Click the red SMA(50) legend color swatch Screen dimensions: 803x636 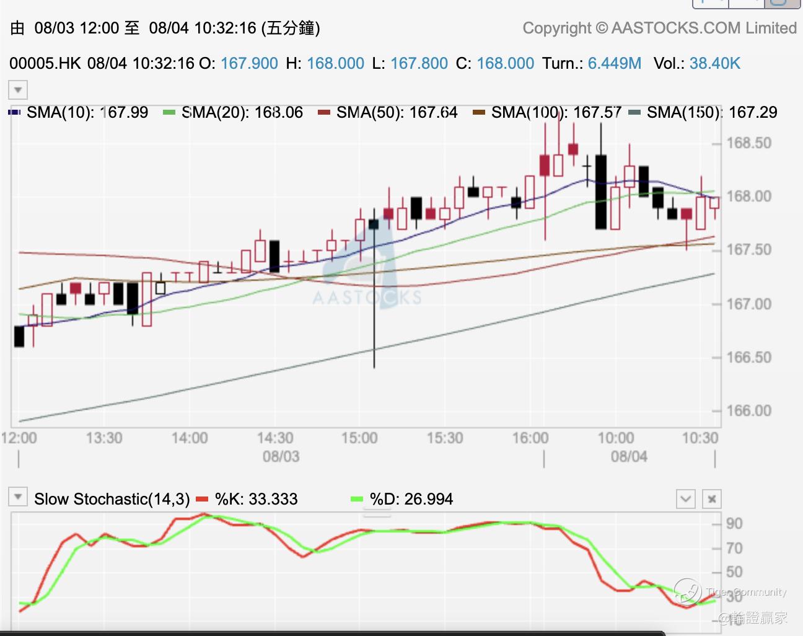tap(324, 113)
